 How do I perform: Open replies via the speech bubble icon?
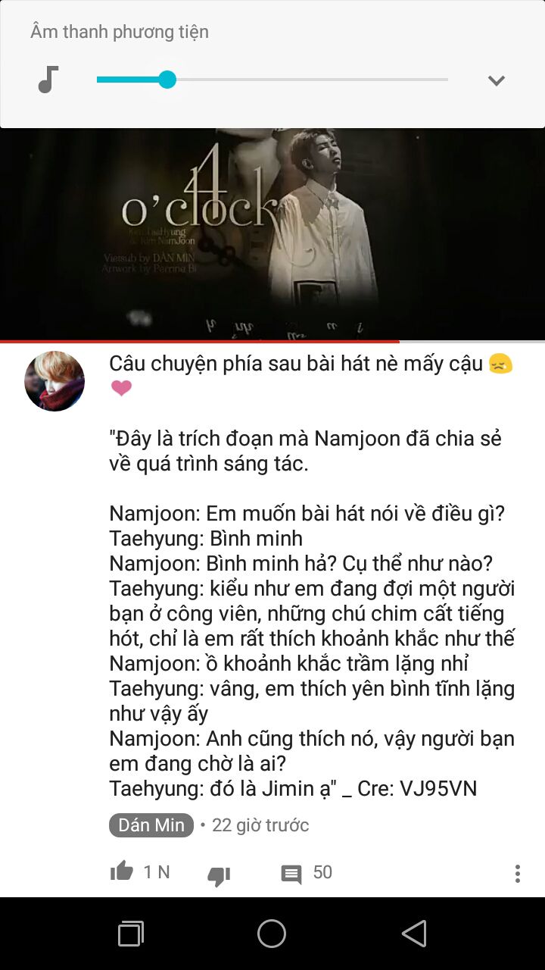291,875
